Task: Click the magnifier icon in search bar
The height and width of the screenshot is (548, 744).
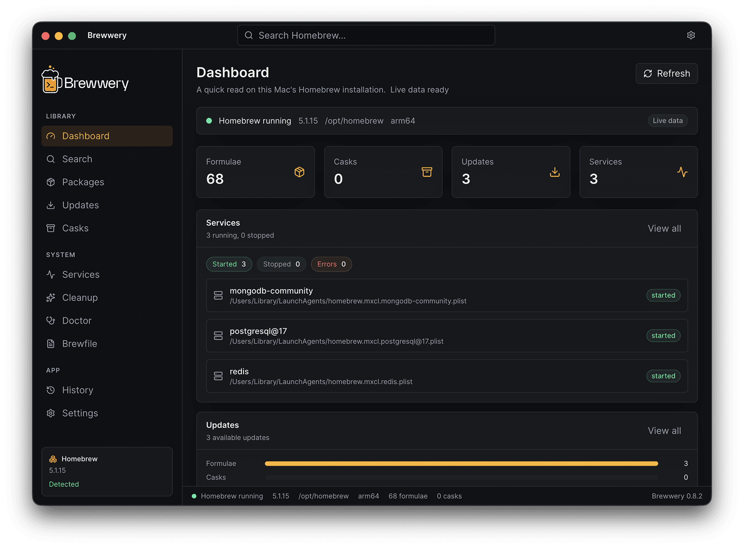Action: coord(249,35)
